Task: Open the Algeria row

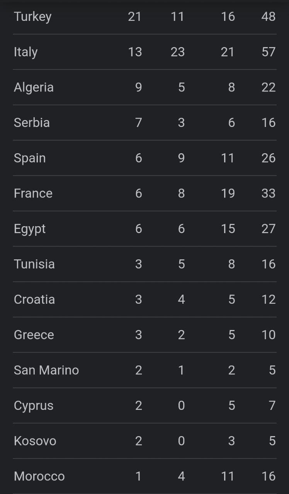Action: tap(34, 87)
